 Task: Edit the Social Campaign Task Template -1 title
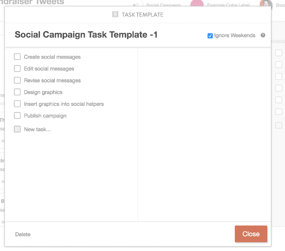point(86,35)
